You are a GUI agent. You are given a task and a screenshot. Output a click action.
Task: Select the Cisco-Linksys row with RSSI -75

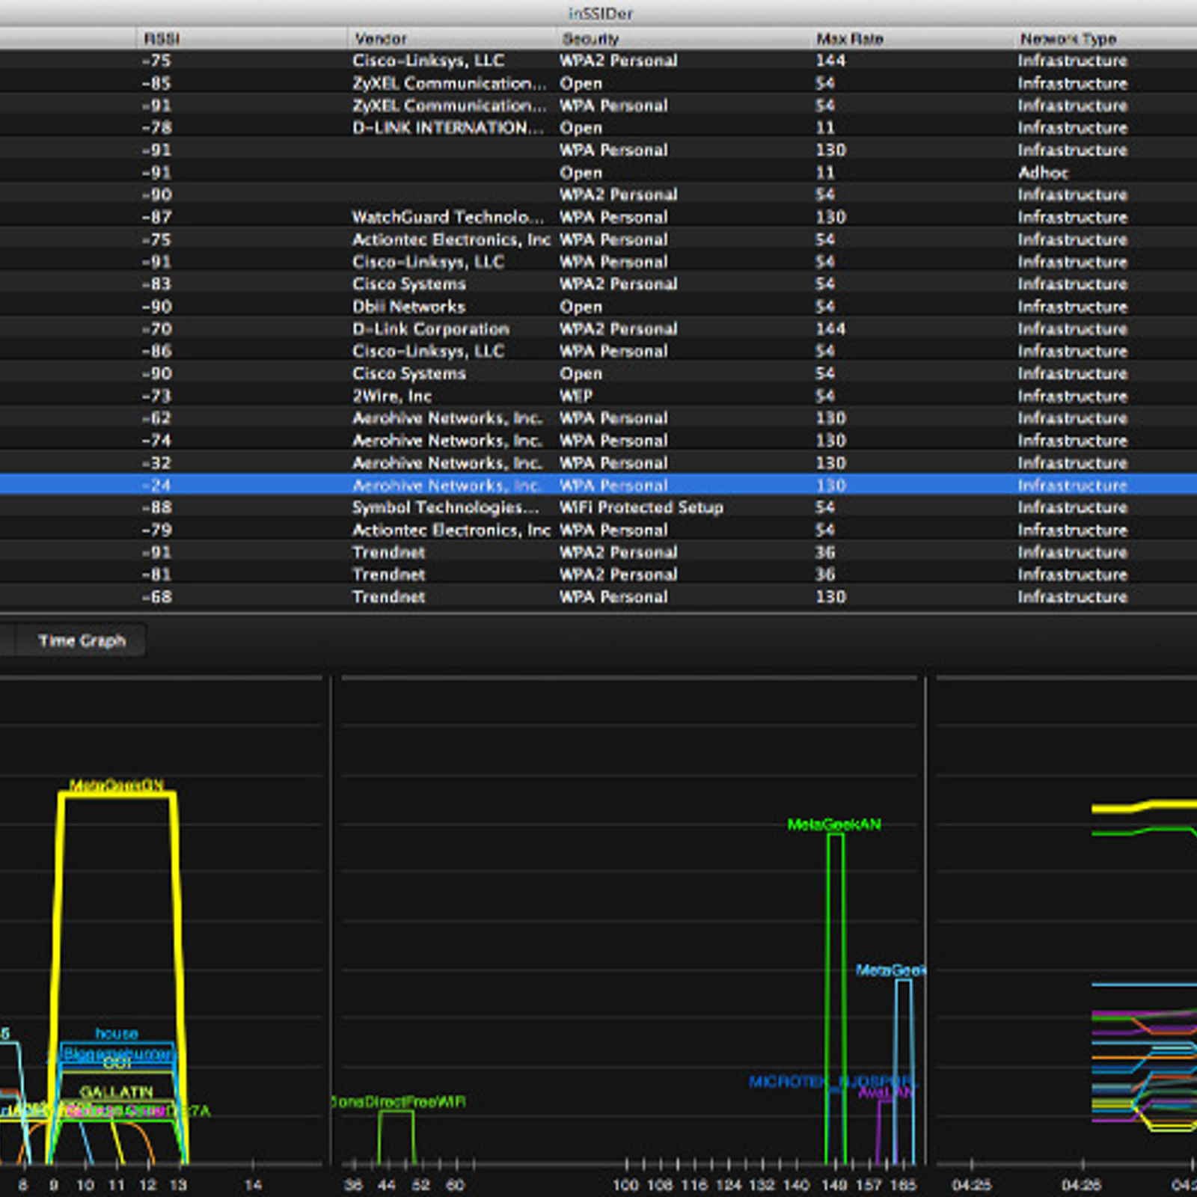(x=598, y=61)
